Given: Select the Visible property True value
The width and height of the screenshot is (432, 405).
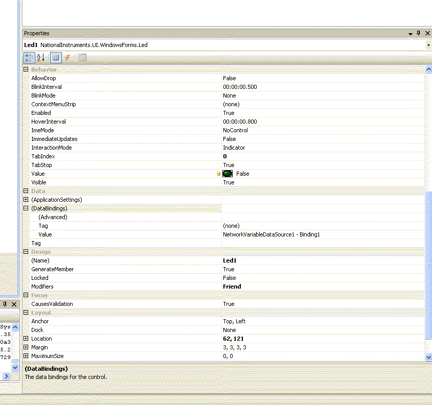Looking at the screenshot, I should coord(229,182).
